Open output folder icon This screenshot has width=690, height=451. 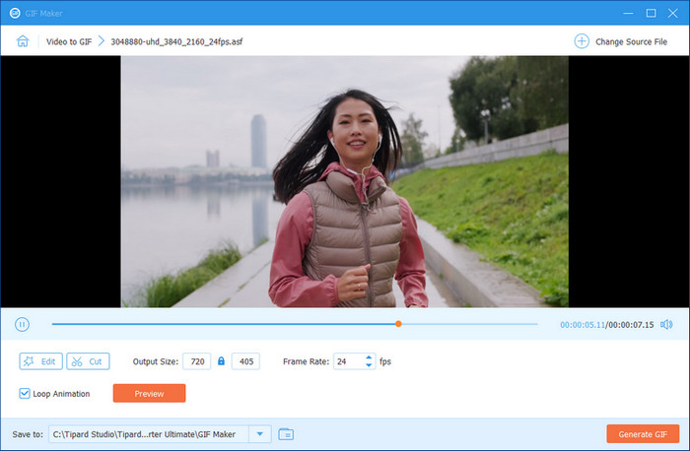[286, 433]
